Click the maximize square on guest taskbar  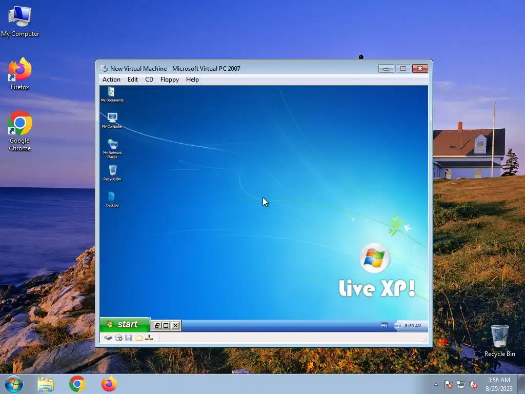(x=166, y=325)
